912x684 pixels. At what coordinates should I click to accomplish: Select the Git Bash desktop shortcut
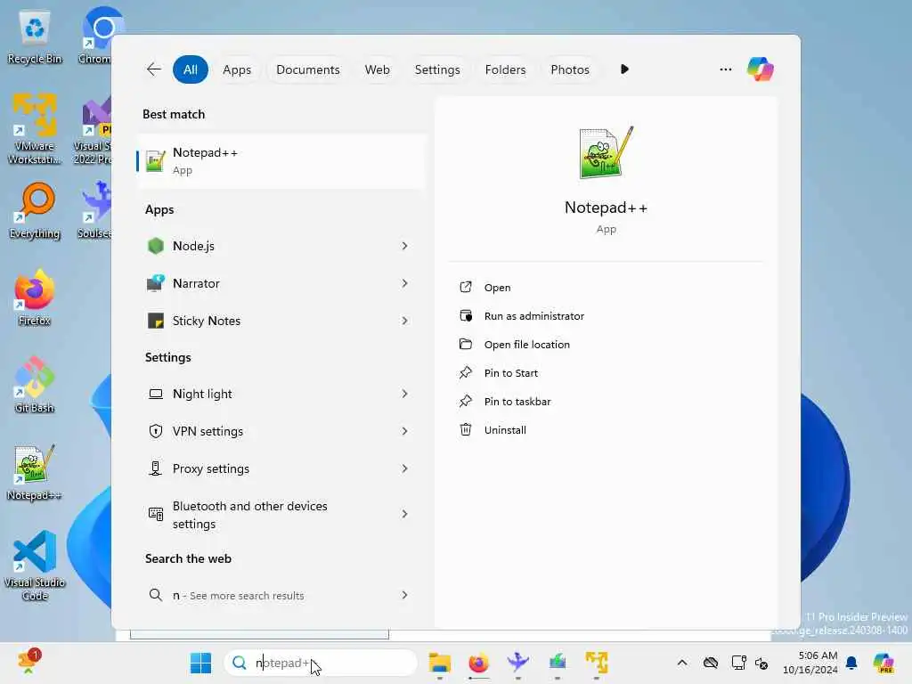click(35, 385)
